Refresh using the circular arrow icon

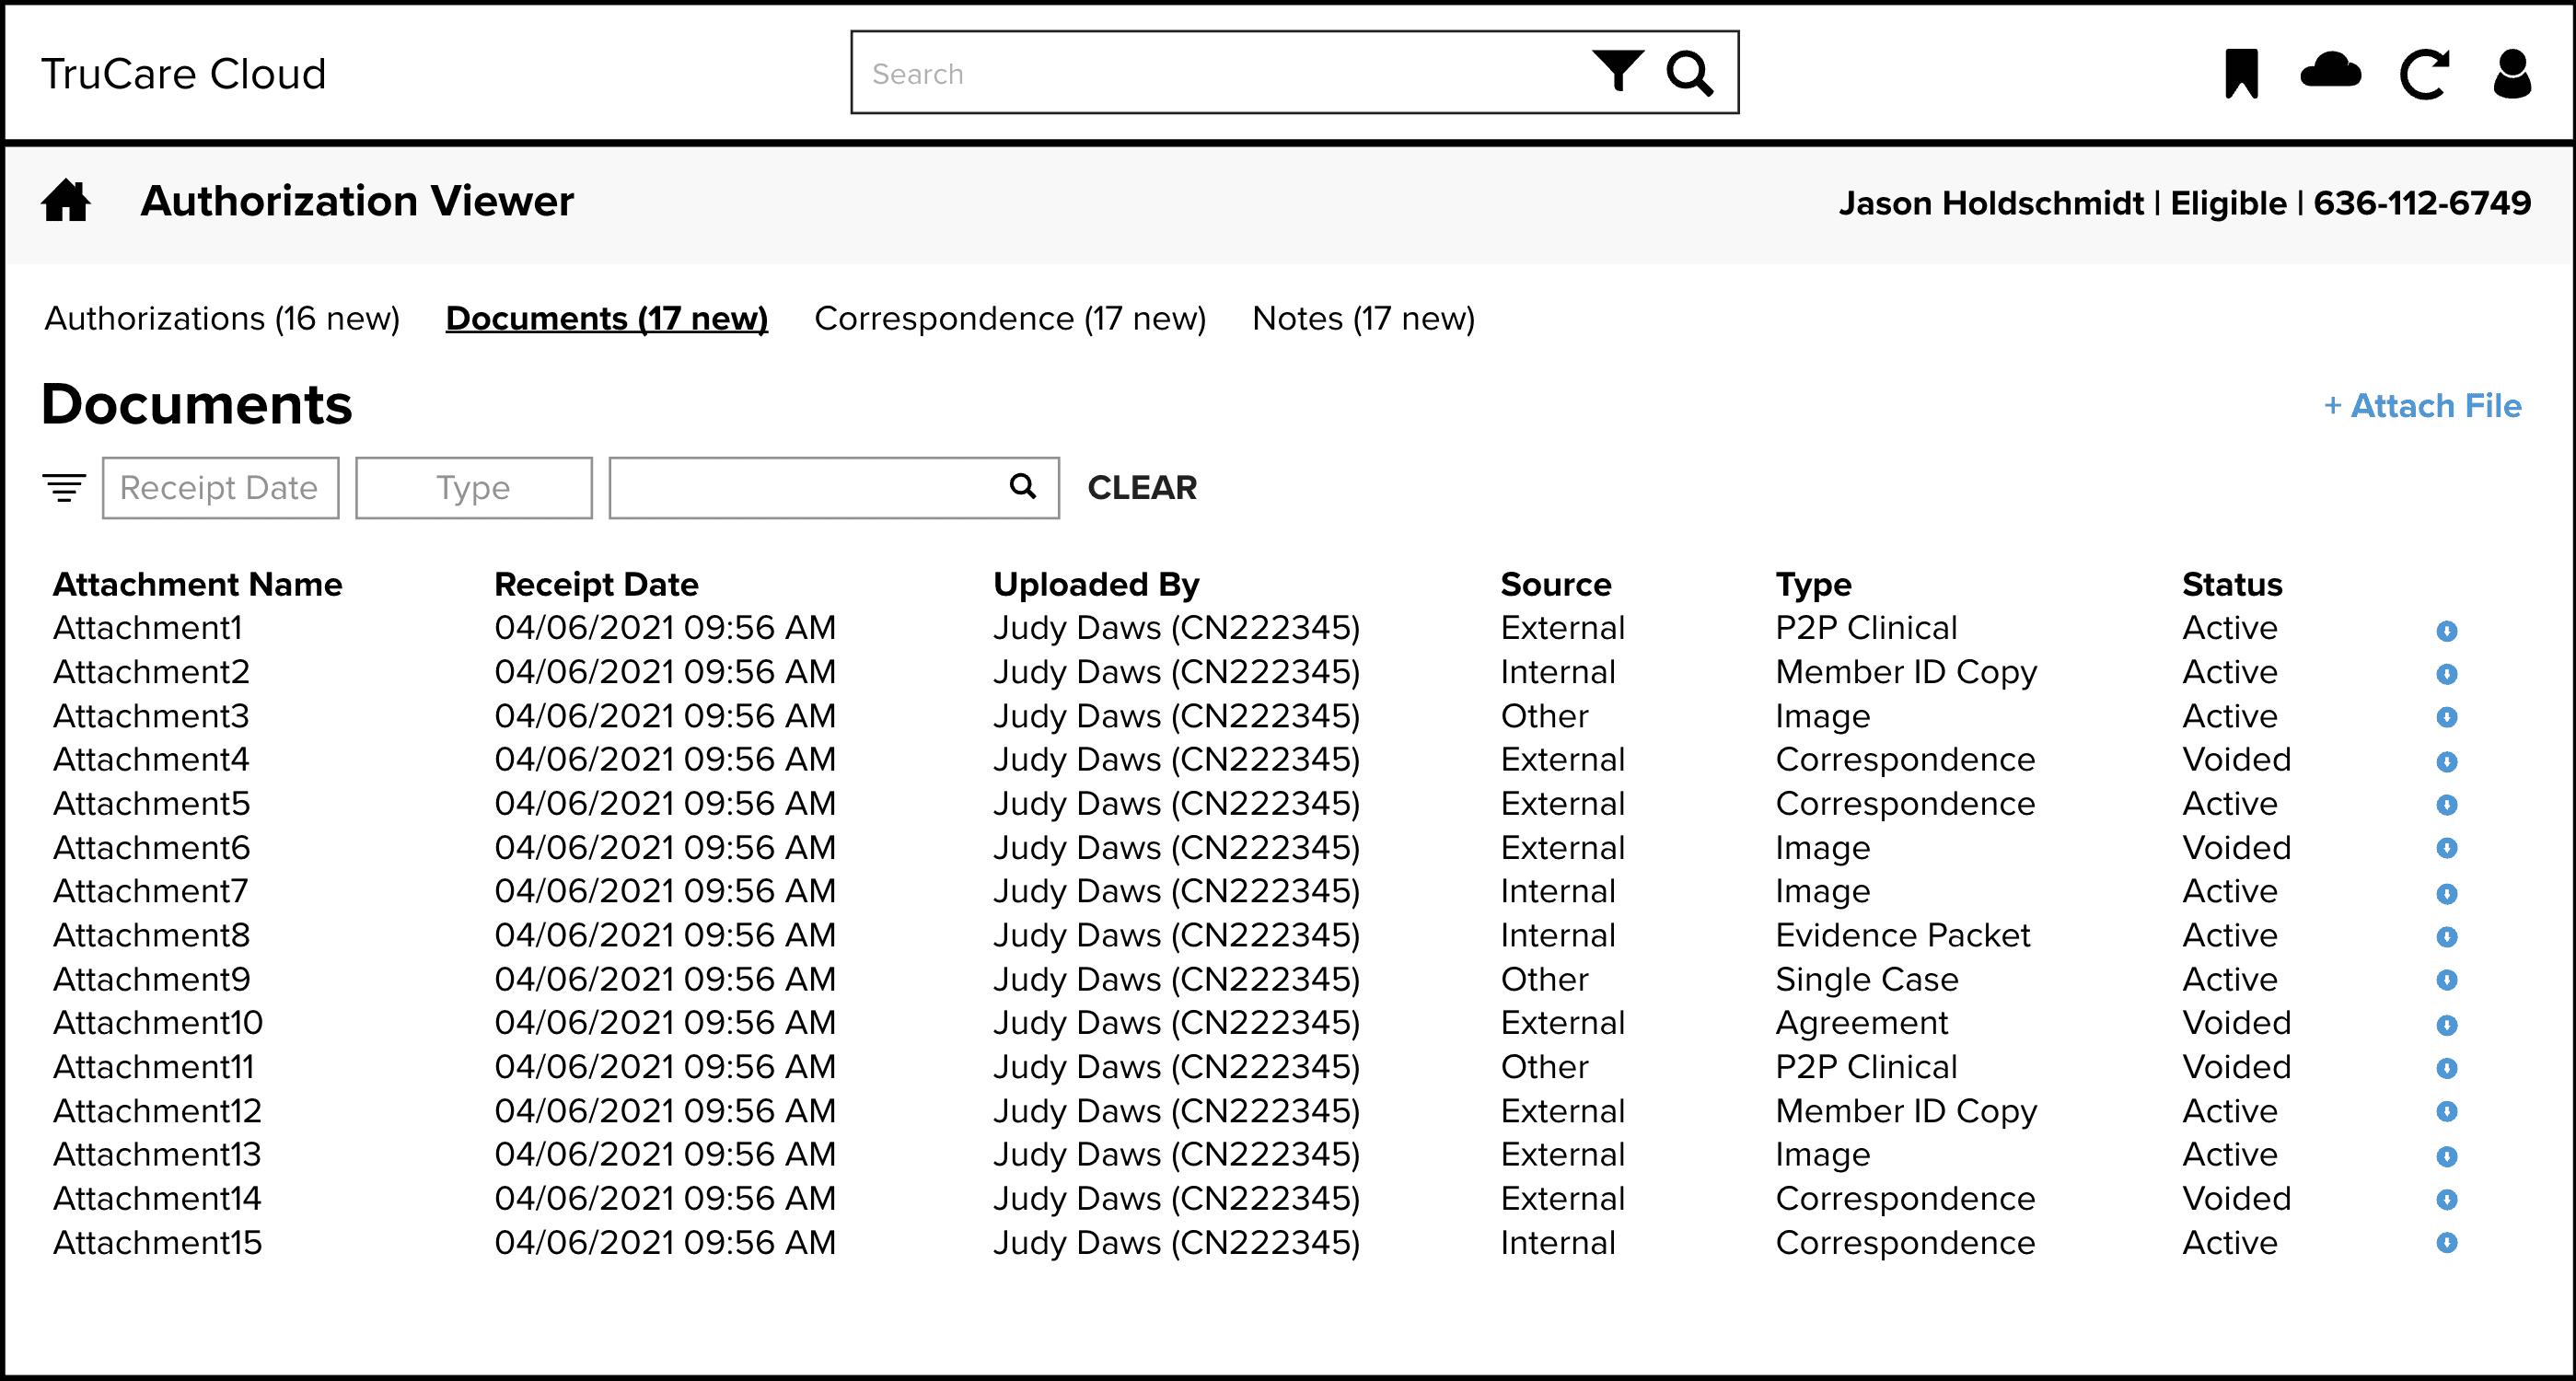[2424, 74]
